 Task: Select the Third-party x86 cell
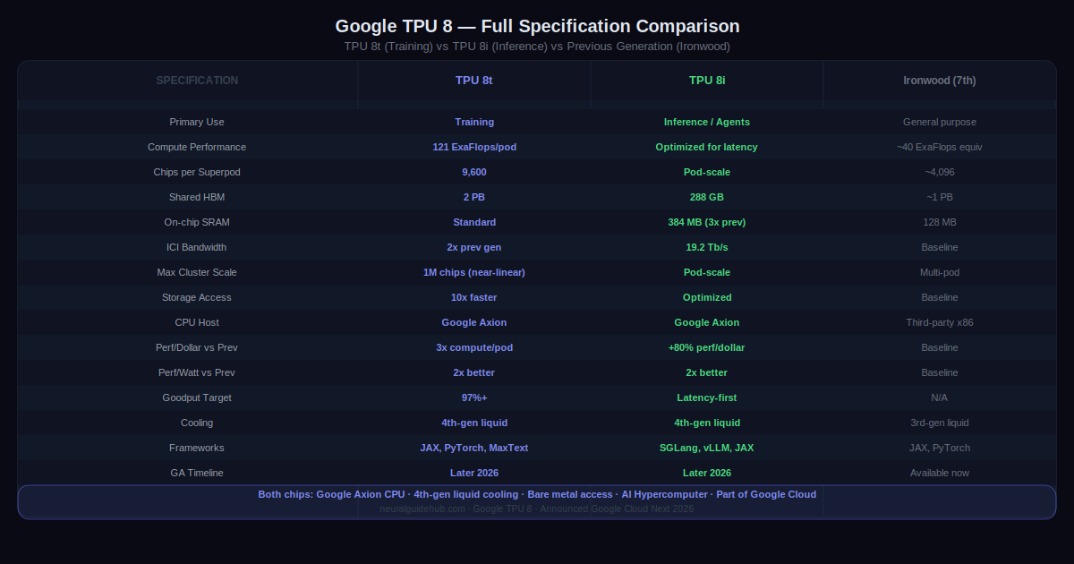coord(939,322)
